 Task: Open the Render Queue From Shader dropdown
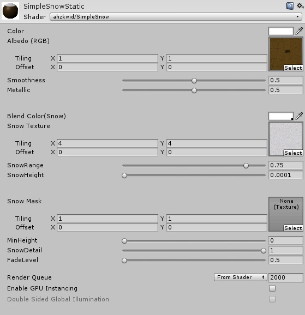(241, 277)
